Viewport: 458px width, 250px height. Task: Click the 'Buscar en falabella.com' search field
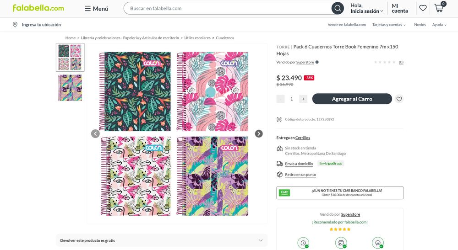point(227,8)
